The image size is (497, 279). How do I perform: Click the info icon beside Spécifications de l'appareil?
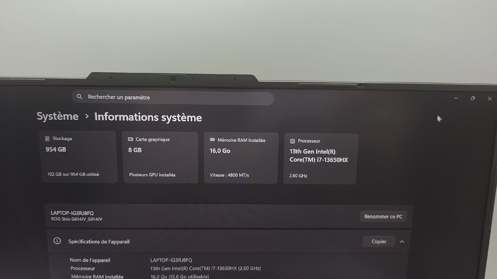[x=57, y=241]
